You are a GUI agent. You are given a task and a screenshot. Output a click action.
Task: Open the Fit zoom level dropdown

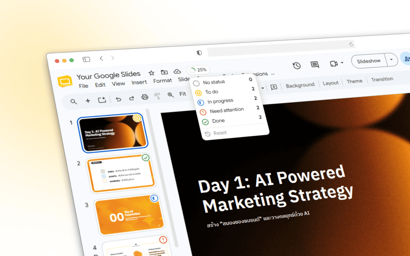[x=183, y=94]
